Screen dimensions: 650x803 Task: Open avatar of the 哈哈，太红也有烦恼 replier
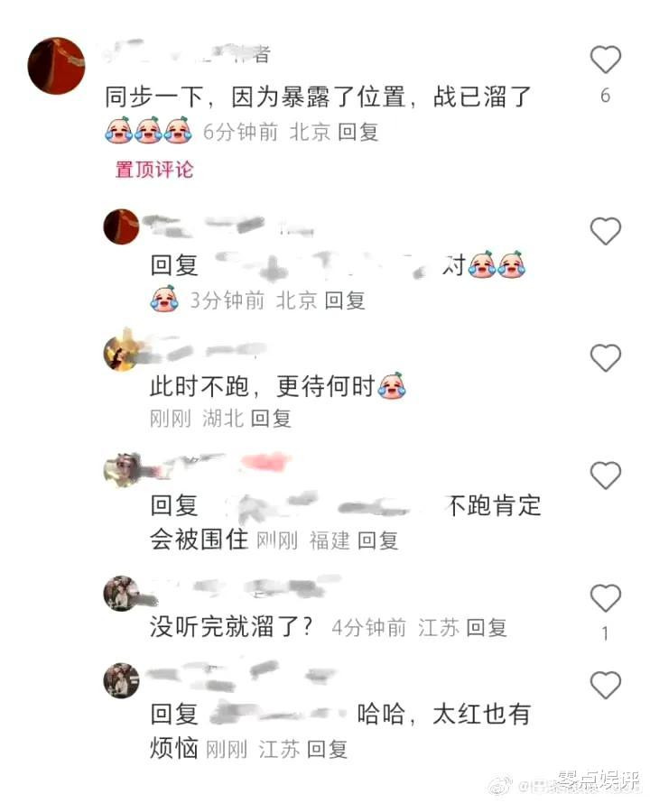pos(121,680)
